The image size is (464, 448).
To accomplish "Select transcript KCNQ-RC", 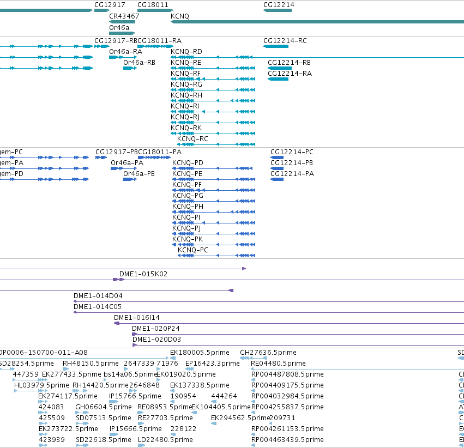I will (x=192, y=138).
